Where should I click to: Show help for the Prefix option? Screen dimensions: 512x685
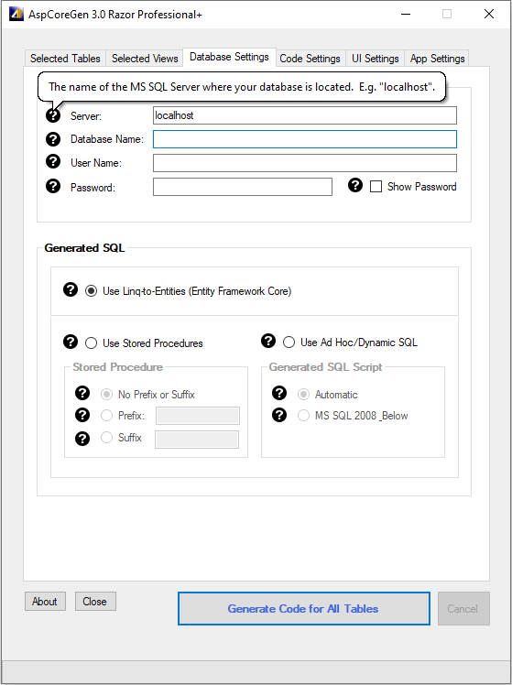82,415
